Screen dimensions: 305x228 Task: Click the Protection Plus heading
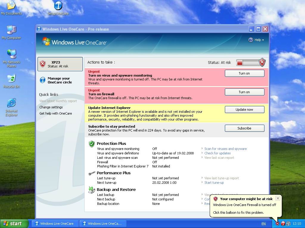(x=111, y=143)
